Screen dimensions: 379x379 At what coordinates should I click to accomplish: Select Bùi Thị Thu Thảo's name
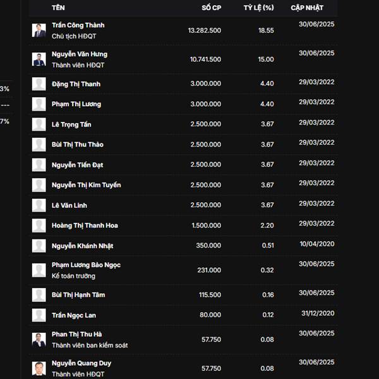tap(78, 145)
